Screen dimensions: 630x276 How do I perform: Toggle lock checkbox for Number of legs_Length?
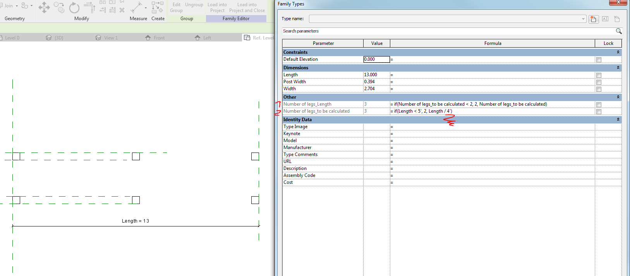[x=599, y=105]
